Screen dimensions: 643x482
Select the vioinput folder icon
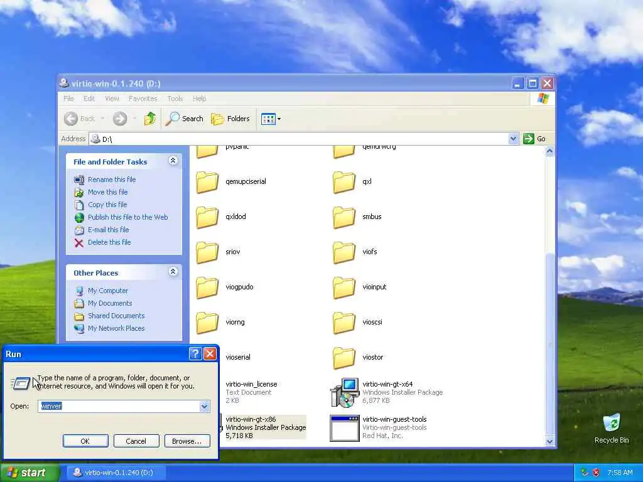[x=343, y=287]
